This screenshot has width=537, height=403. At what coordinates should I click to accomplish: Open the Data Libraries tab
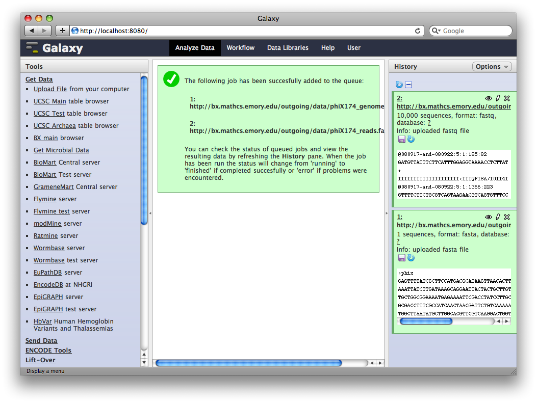(288, 48)
